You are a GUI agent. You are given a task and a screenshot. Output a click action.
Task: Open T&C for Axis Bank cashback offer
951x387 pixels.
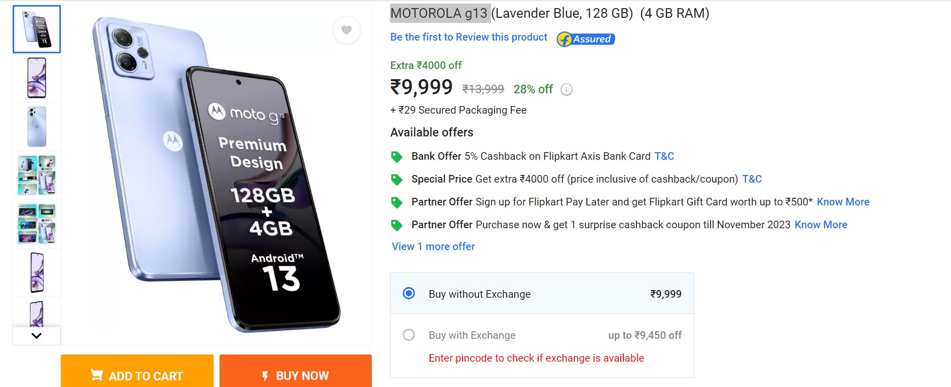pos(664,156)
